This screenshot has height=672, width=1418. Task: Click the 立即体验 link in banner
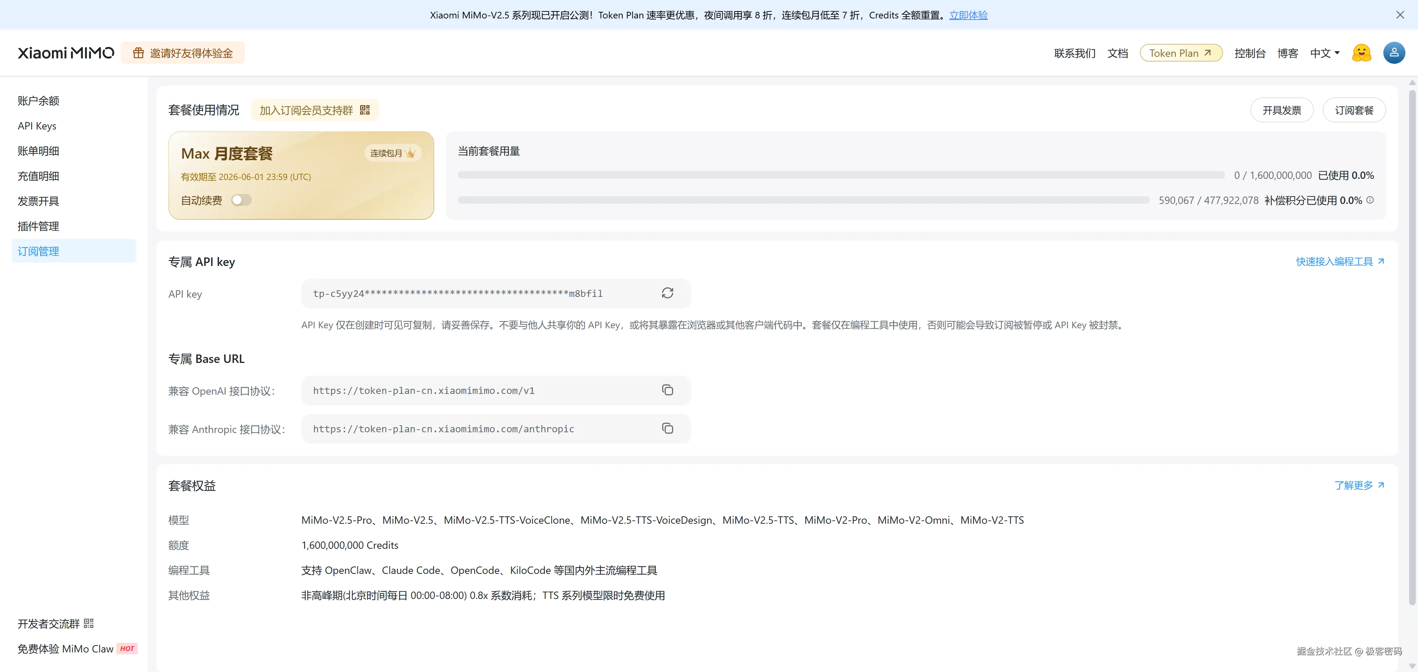968,15
